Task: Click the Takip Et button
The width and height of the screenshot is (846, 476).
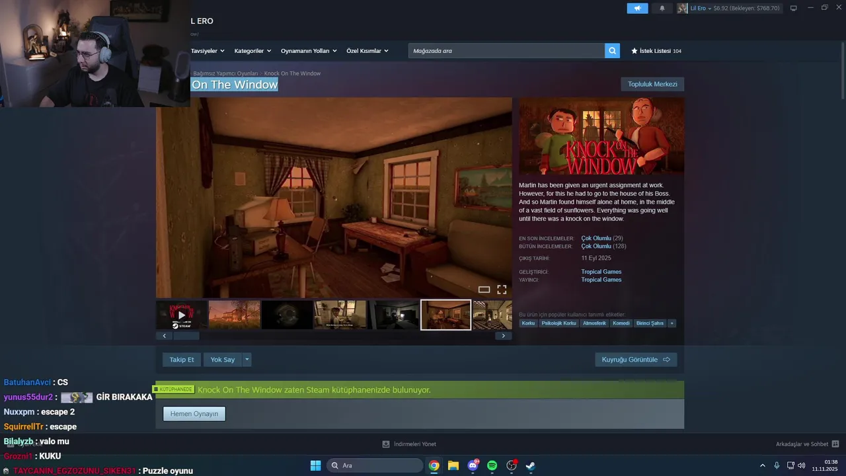Action: pyautogui.click(x=182, y=360)
